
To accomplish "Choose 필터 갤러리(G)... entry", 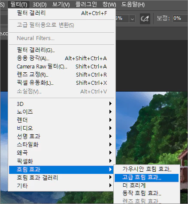I will [x=62, y=50].
